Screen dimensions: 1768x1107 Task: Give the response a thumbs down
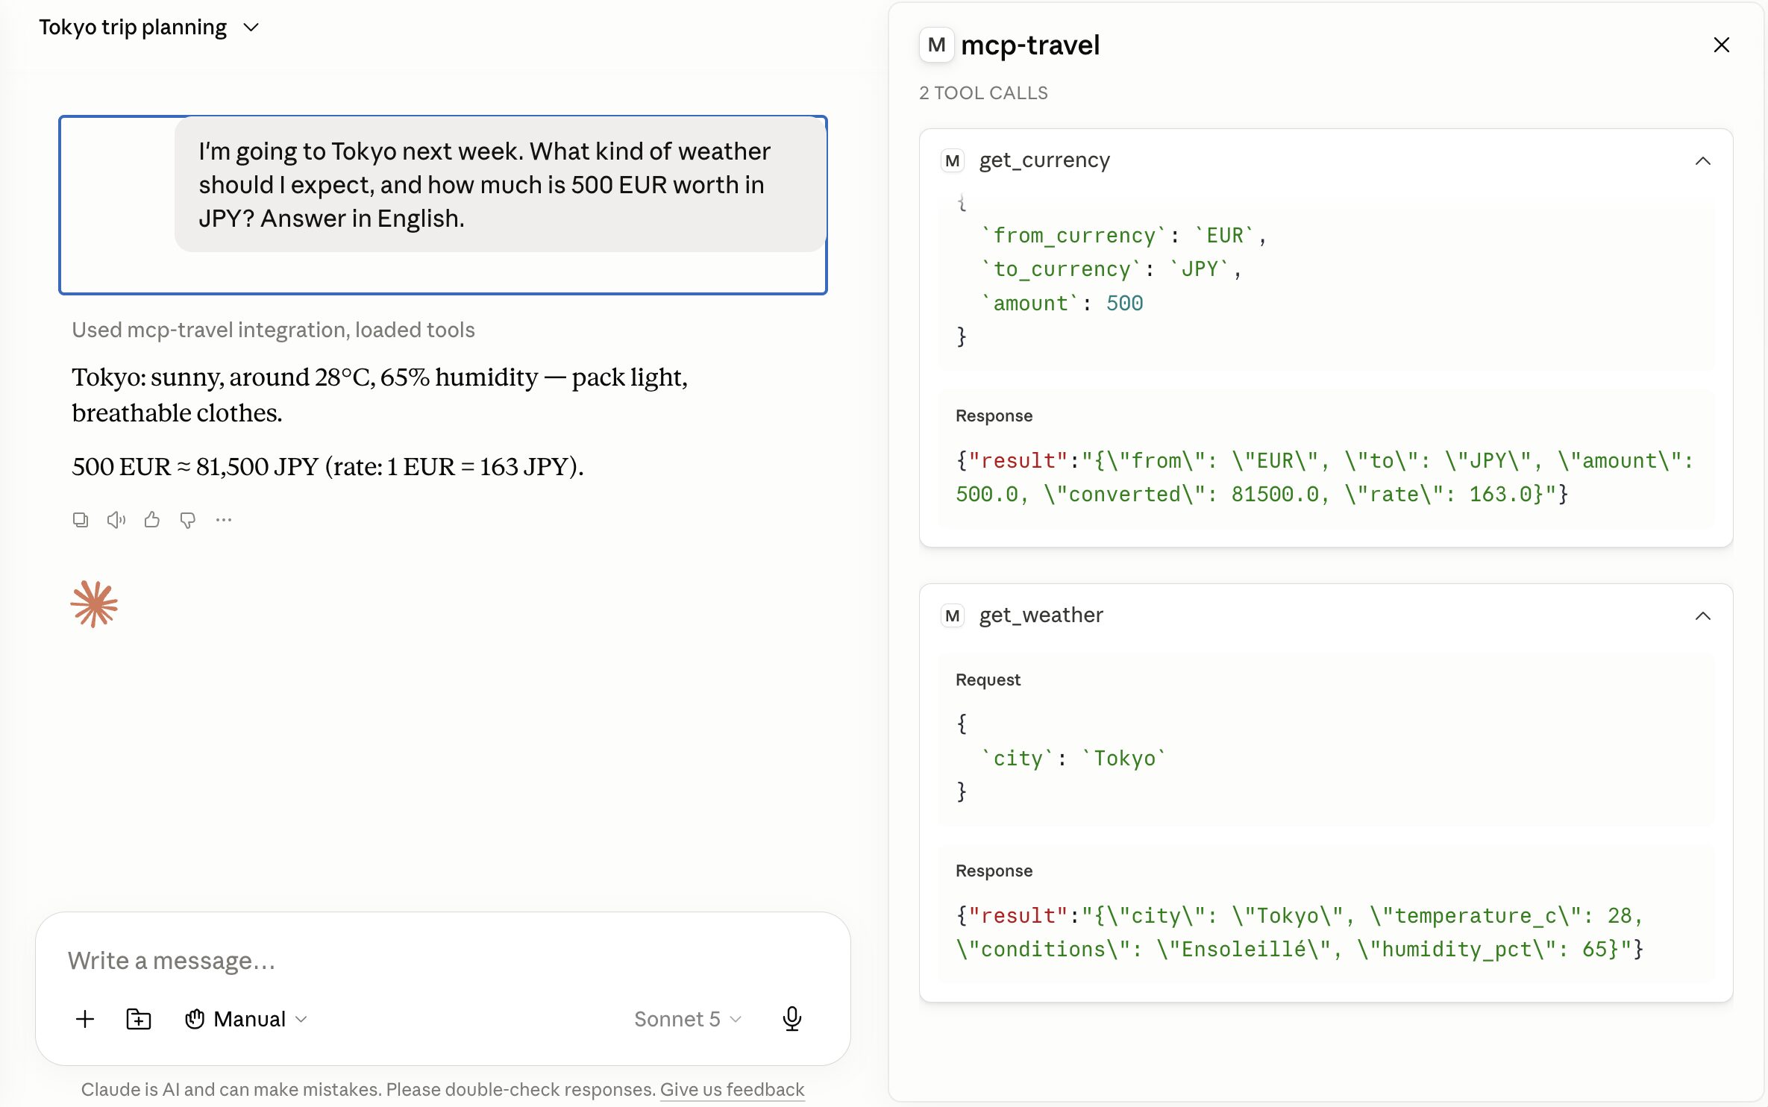tap(188, 520)
